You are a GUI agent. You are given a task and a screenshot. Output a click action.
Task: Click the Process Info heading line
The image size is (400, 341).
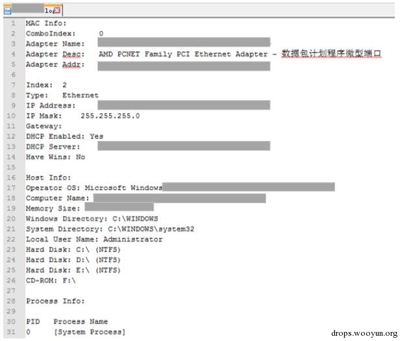55,301
